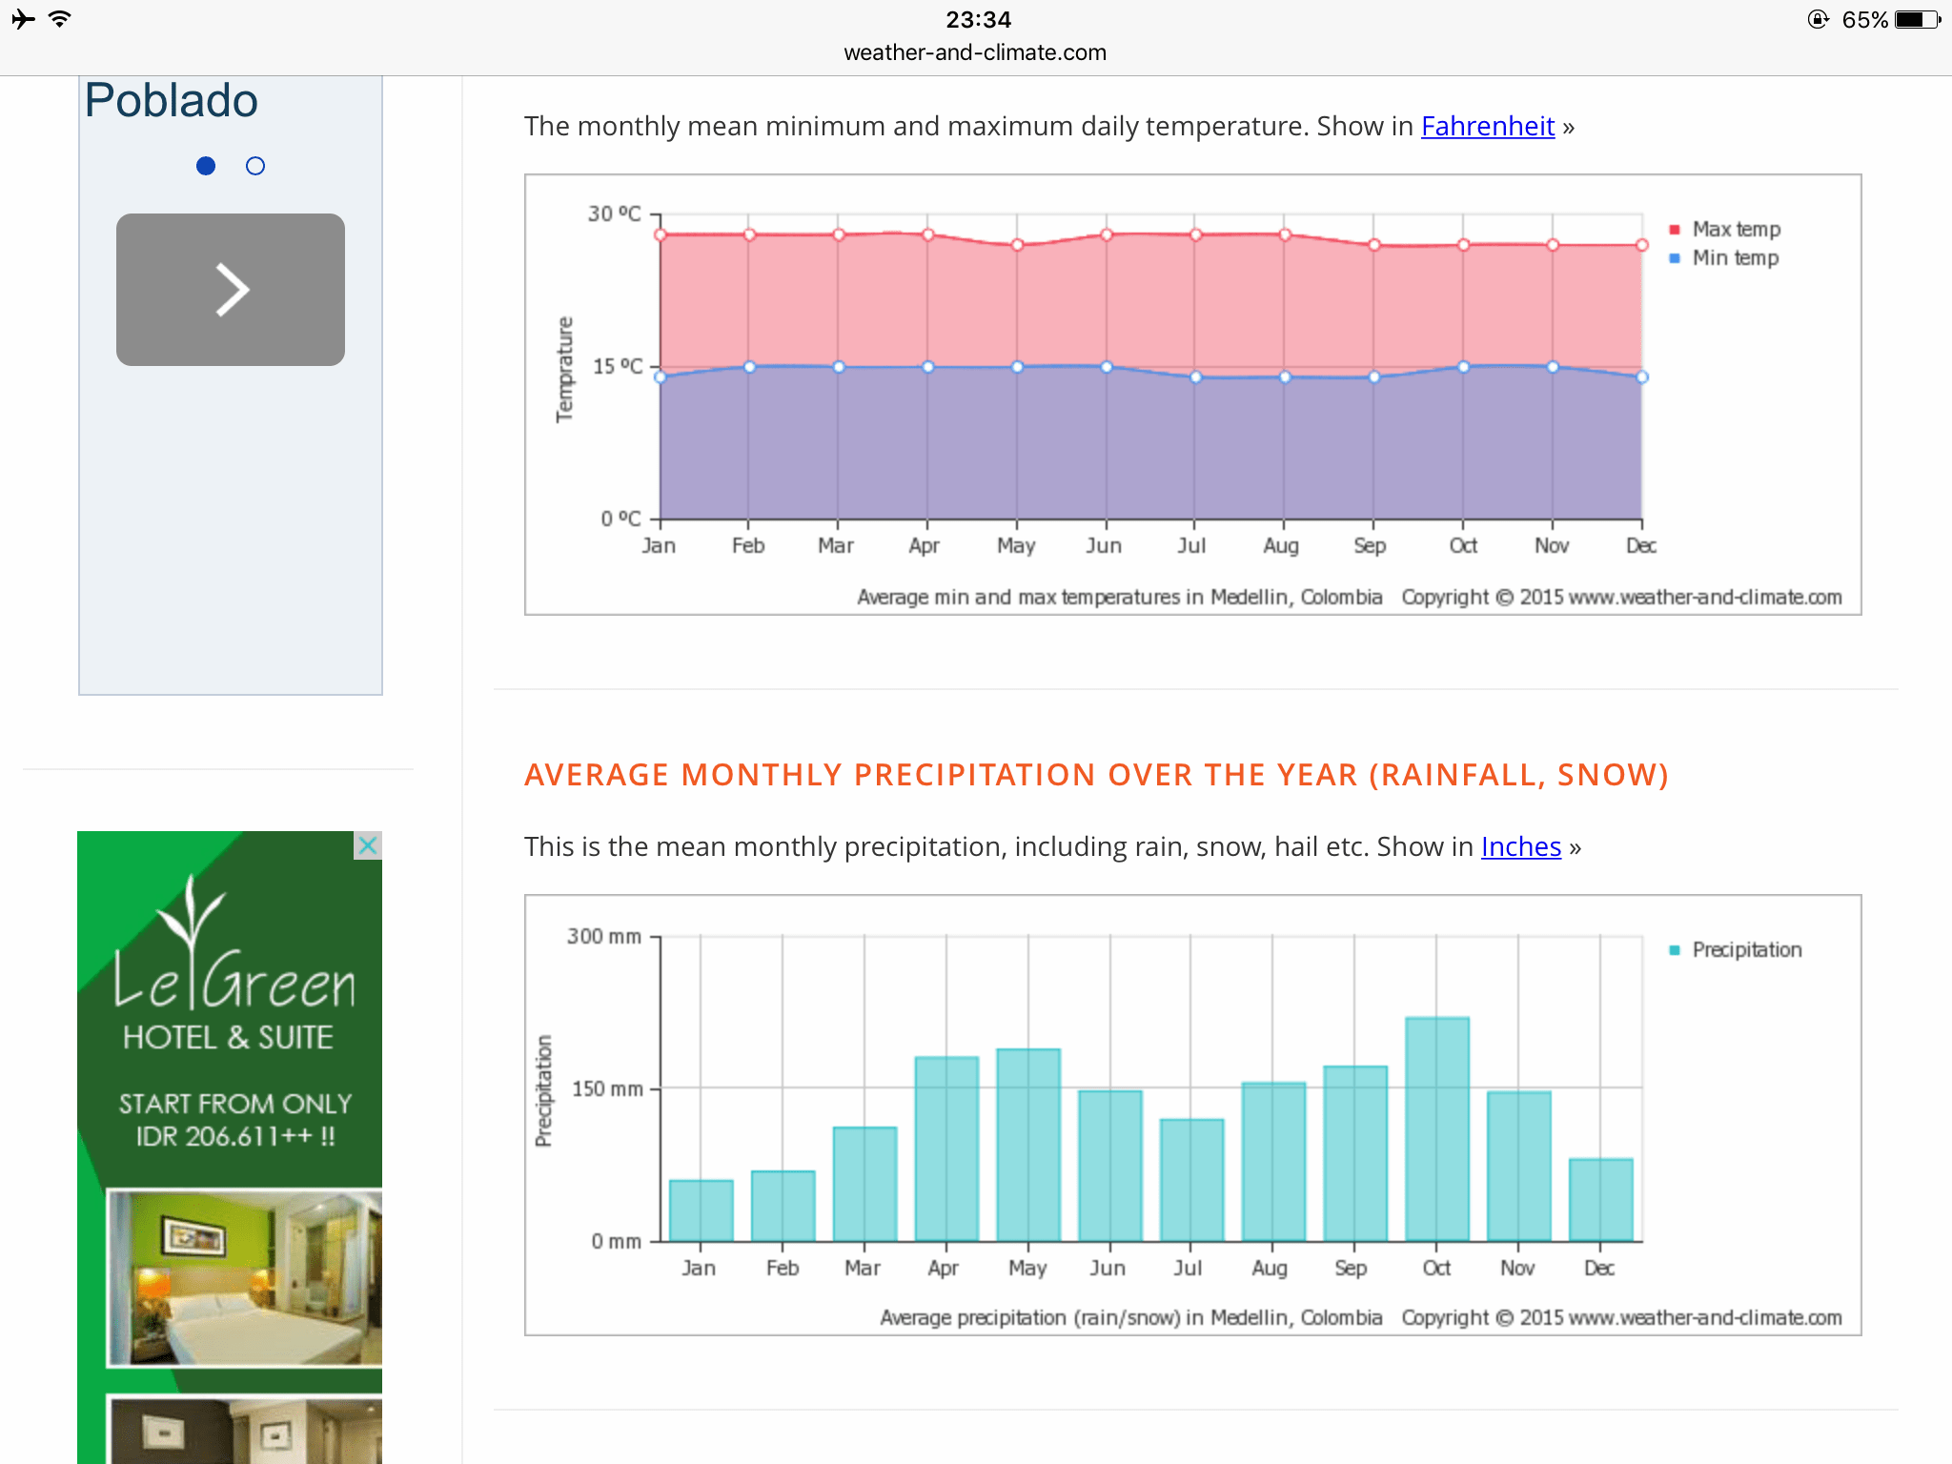Image resolution: width=1952 pixels, height=1464 pixels.
Task: Tap the Wi-Fi status icon
Action: click(x=60, y=19)
